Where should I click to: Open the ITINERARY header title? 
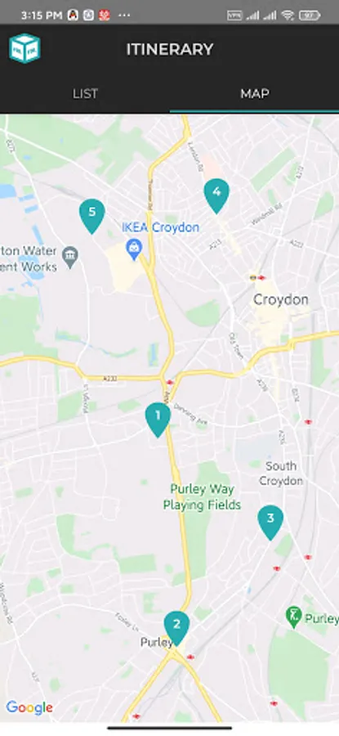170,49
